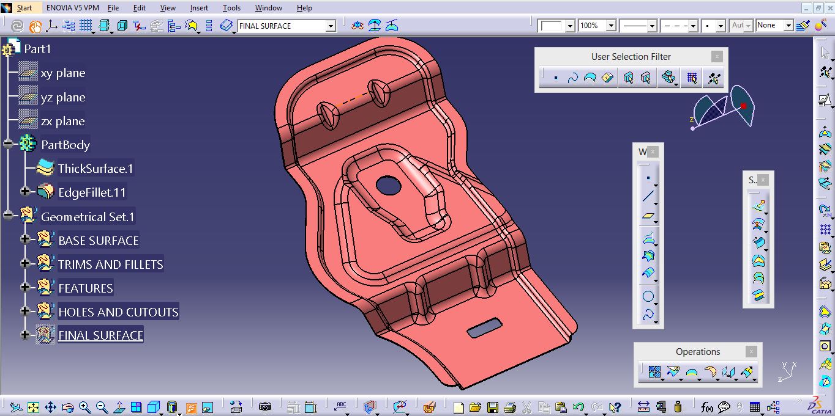Expand the EdgeFillet.11 tree node
The image size is (835, 416).
(24, 192)
